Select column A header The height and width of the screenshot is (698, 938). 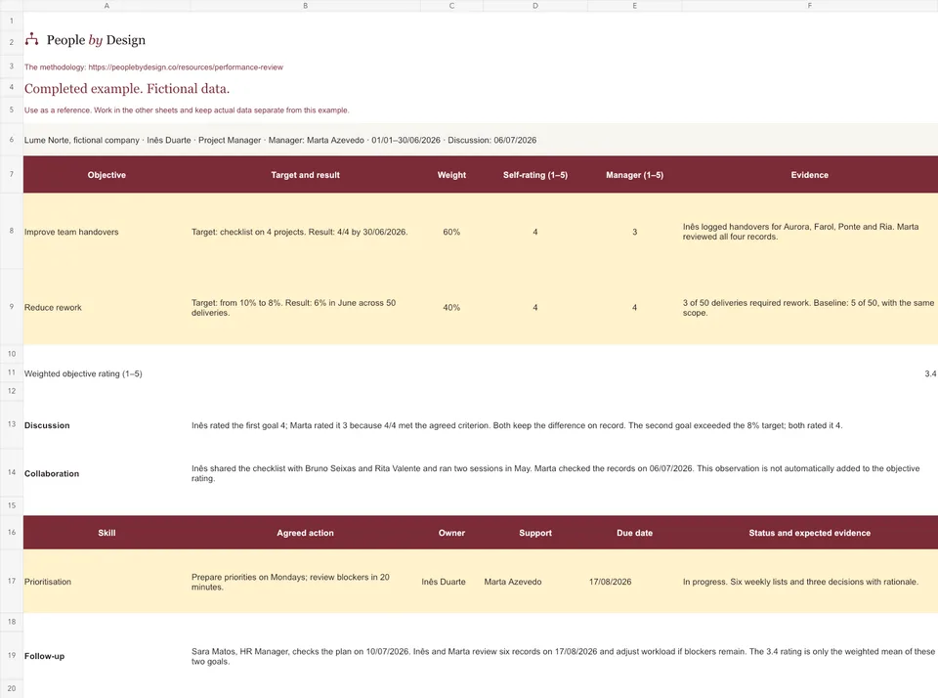(x=107, y=6)
